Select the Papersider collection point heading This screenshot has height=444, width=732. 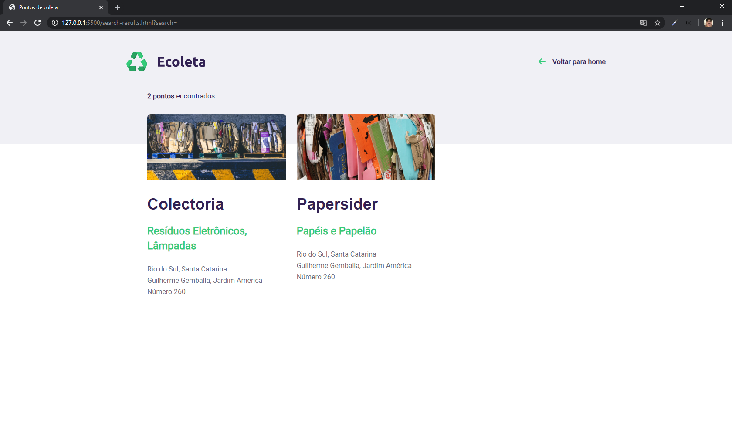click(337, 204)
